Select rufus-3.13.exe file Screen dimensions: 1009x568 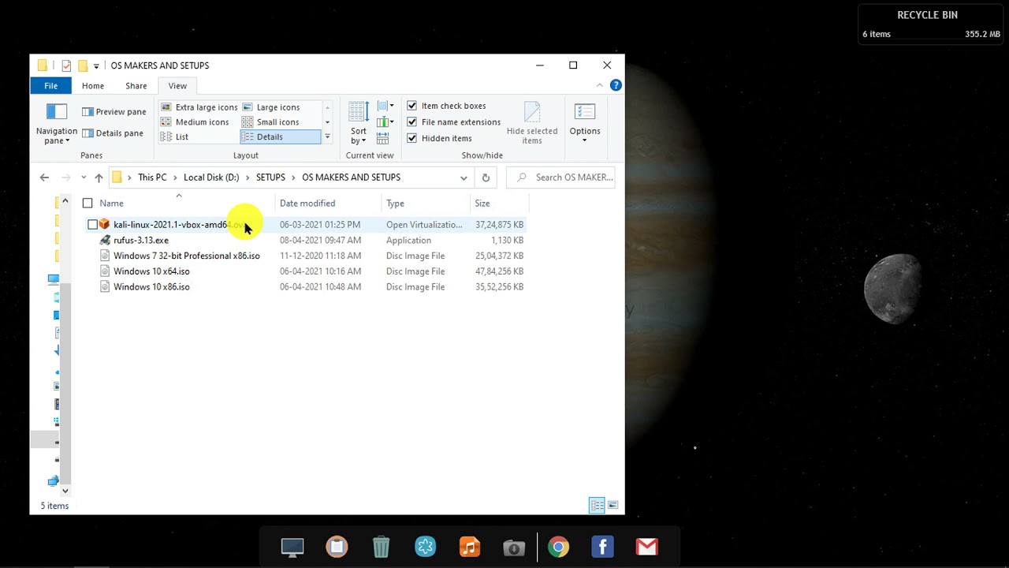(x=141, y=241)
